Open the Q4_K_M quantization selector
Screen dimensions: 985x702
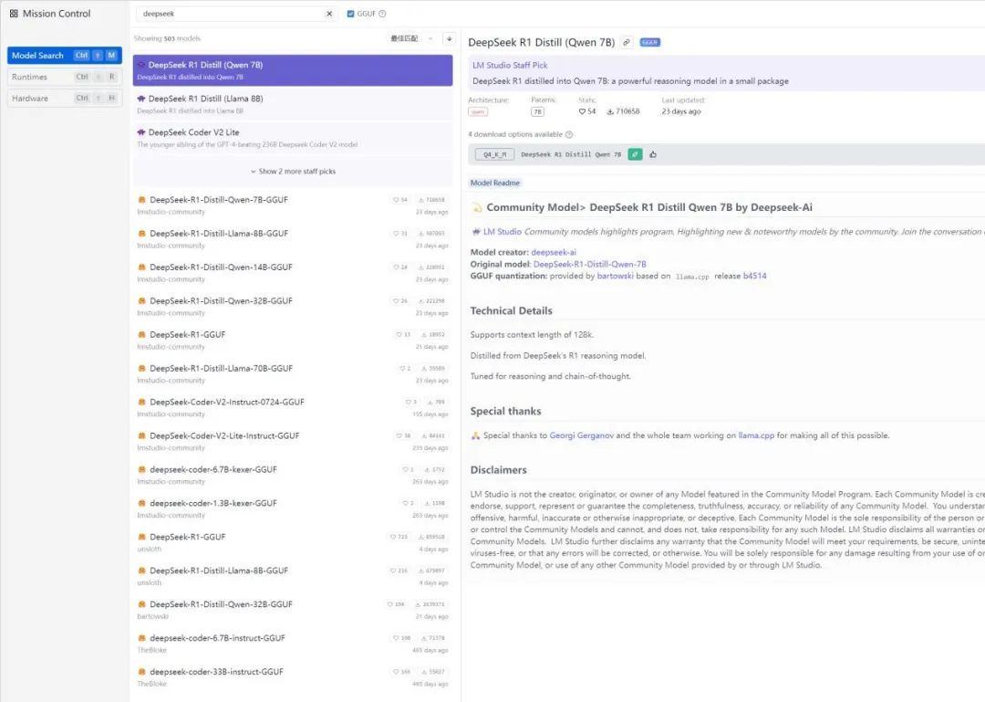494,154
